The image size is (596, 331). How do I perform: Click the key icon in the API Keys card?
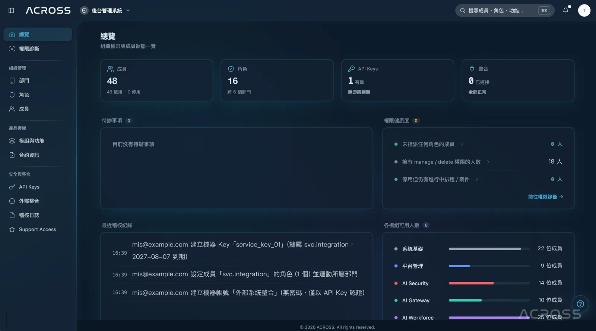(351, 69)
